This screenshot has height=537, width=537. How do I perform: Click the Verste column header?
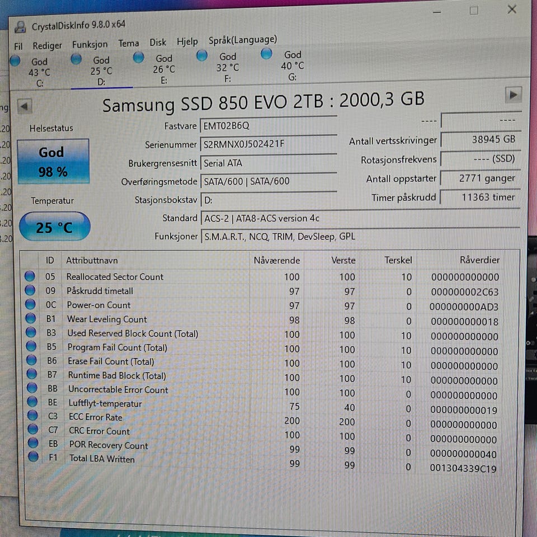[343, 261]
